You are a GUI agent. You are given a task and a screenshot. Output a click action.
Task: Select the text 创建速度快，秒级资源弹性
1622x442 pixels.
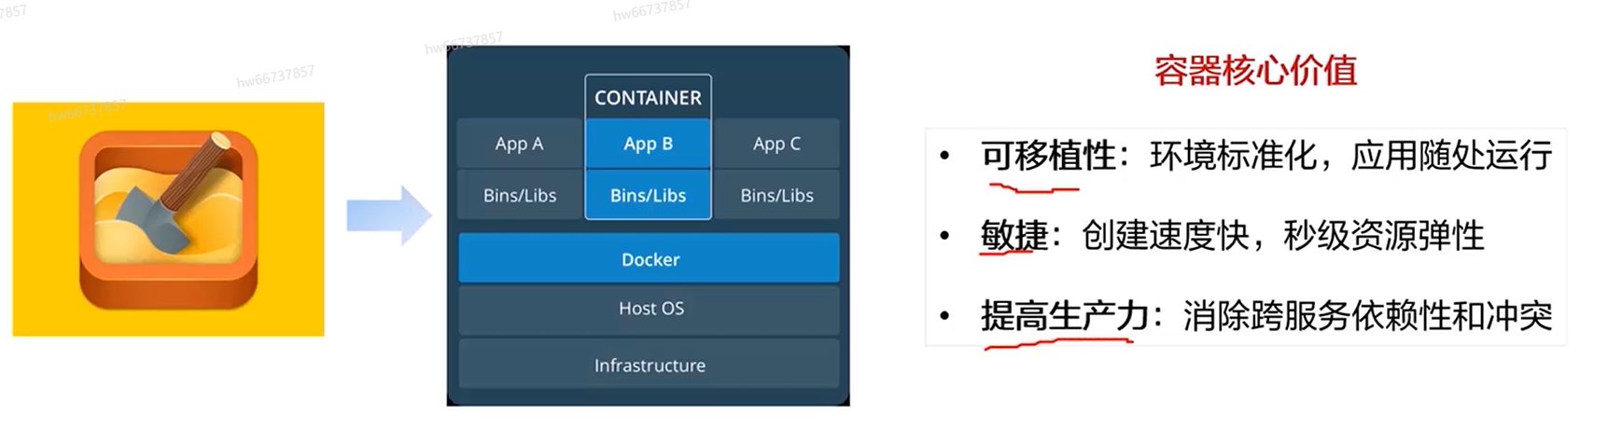coord(1282,236)
